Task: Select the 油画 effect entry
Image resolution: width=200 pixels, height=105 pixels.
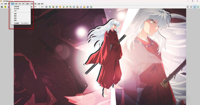Action: point(21,18)
